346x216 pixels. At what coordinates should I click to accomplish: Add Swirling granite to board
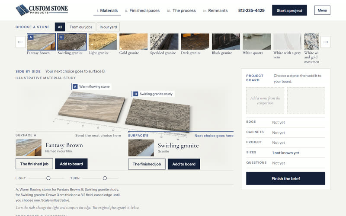pos(184,164)
